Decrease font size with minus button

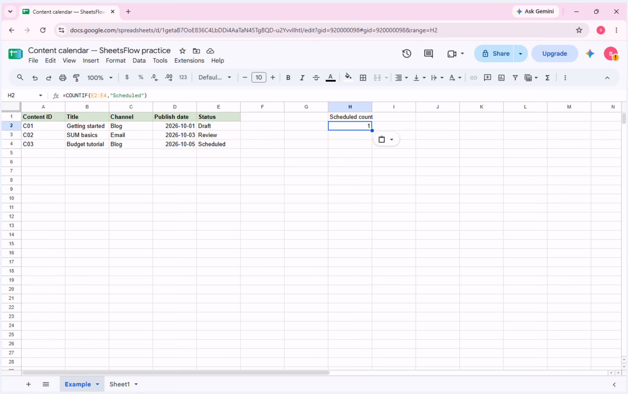(x=245, y=78)
